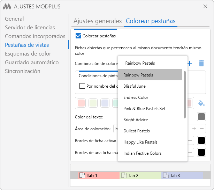Click the Tab 2 document icon
Viewport: 214px width, 190px height.
[124, 175]
